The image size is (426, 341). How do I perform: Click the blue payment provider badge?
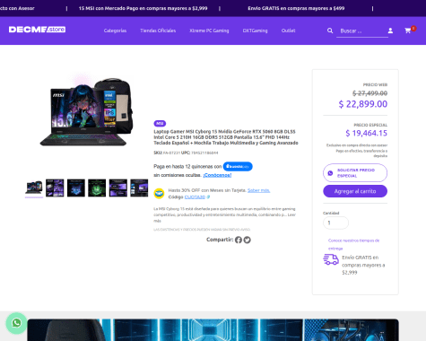pos(238,166)
